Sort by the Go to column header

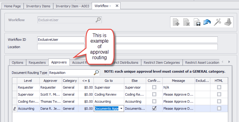pos(109,81)
